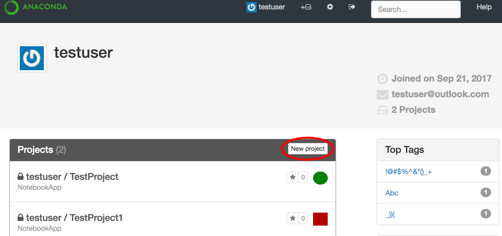Select the _))( tag

390,214
